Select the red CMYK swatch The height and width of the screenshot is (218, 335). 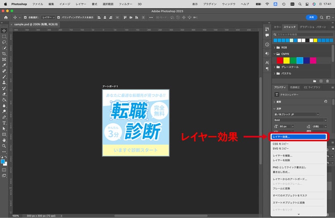click(x=280, y=61)
